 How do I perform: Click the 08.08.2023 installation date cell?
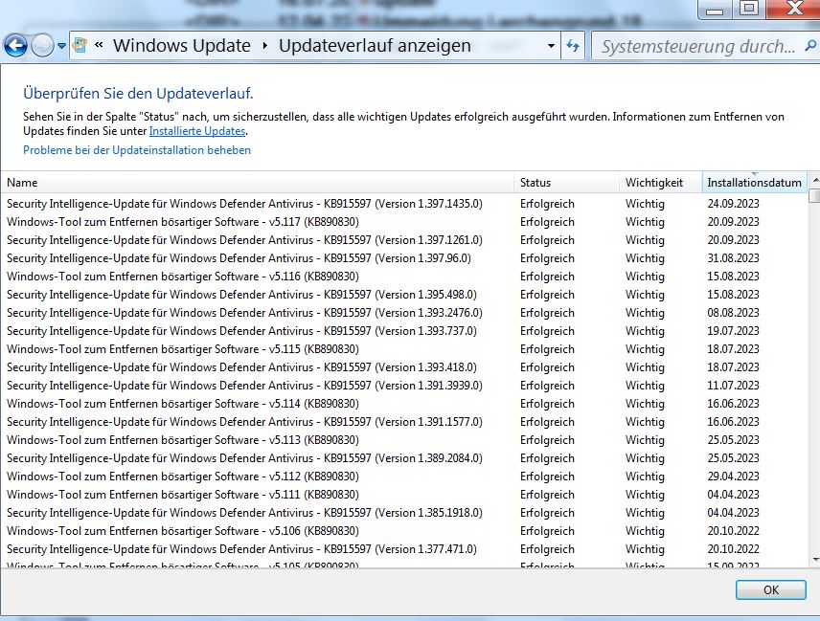point(733,313)
